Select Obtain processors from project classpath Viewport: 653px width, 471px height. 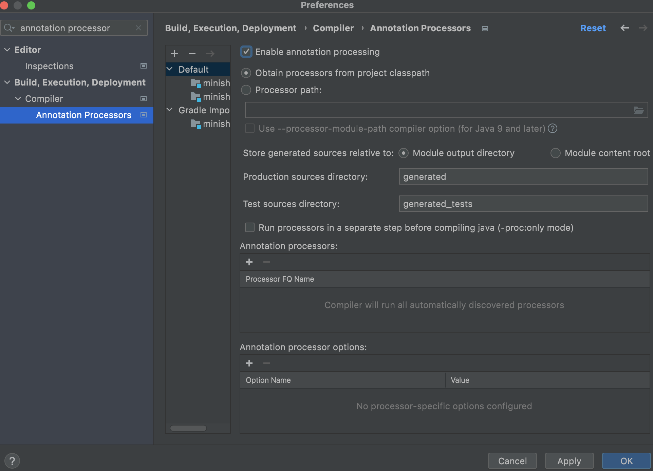[x=246, y=73]
